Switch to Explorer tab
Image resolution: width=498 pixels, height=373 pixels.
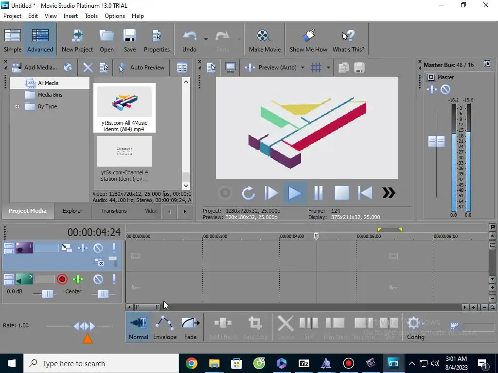coord(72,211)
